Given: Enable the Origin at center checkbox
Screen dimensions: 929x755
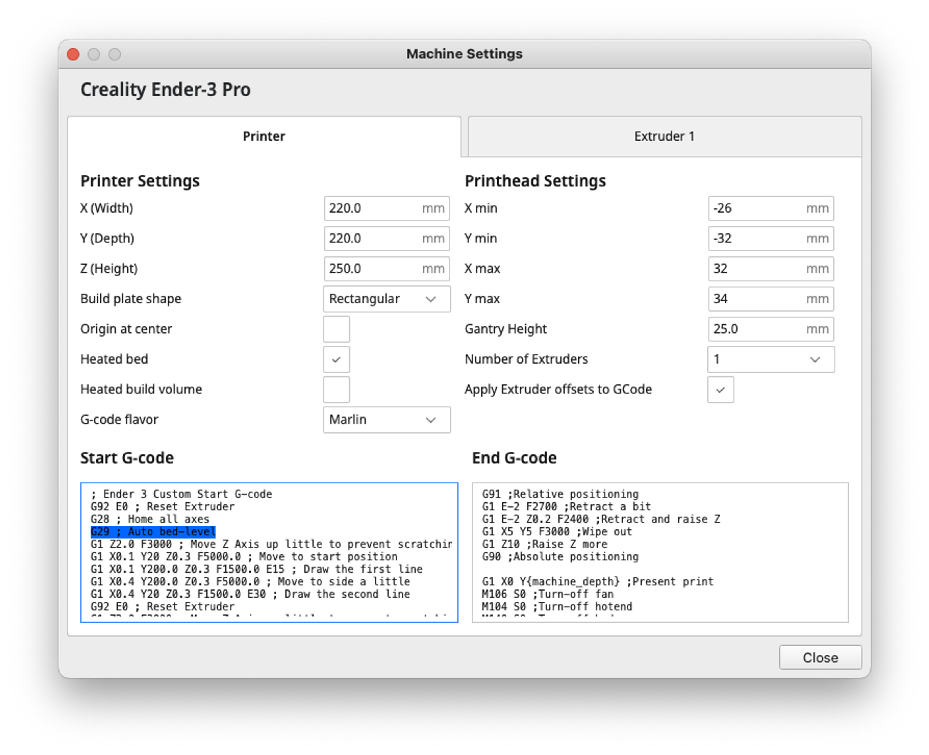Looking at the screenshot, I should point(336,329).
